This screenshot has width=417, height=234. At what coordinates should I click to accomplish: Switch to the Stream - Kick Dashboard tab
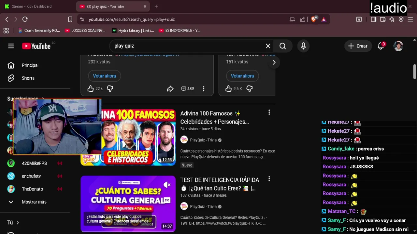coord(32,6)
